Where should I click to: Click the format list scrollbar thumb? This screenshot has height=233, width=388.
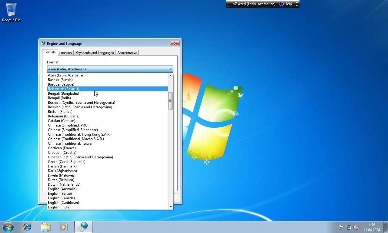click(171, 101)
